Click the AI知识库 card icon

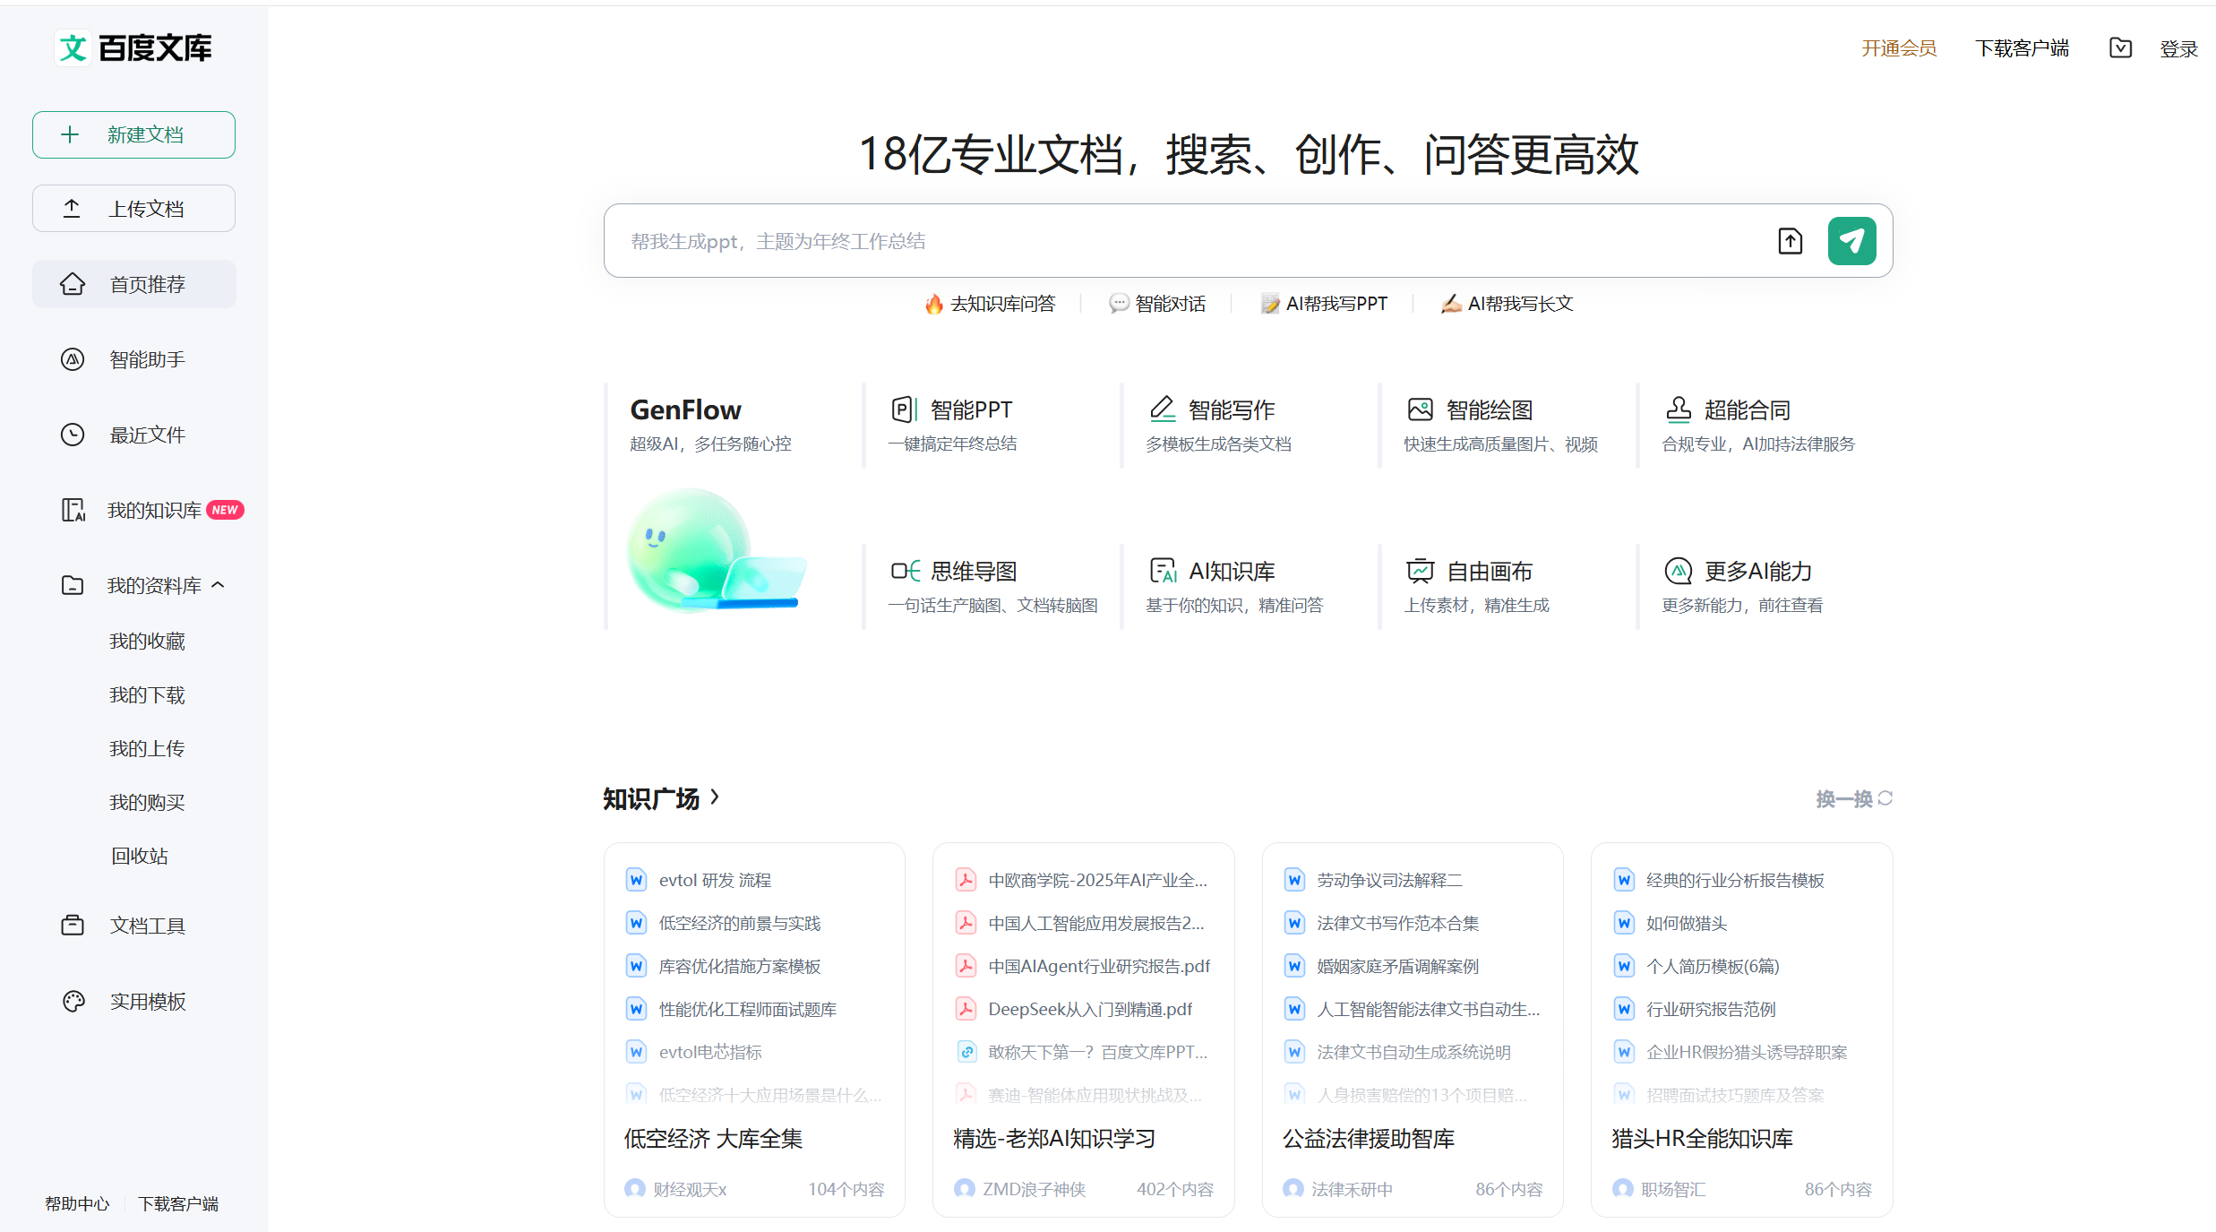(x=1163, y=571)
